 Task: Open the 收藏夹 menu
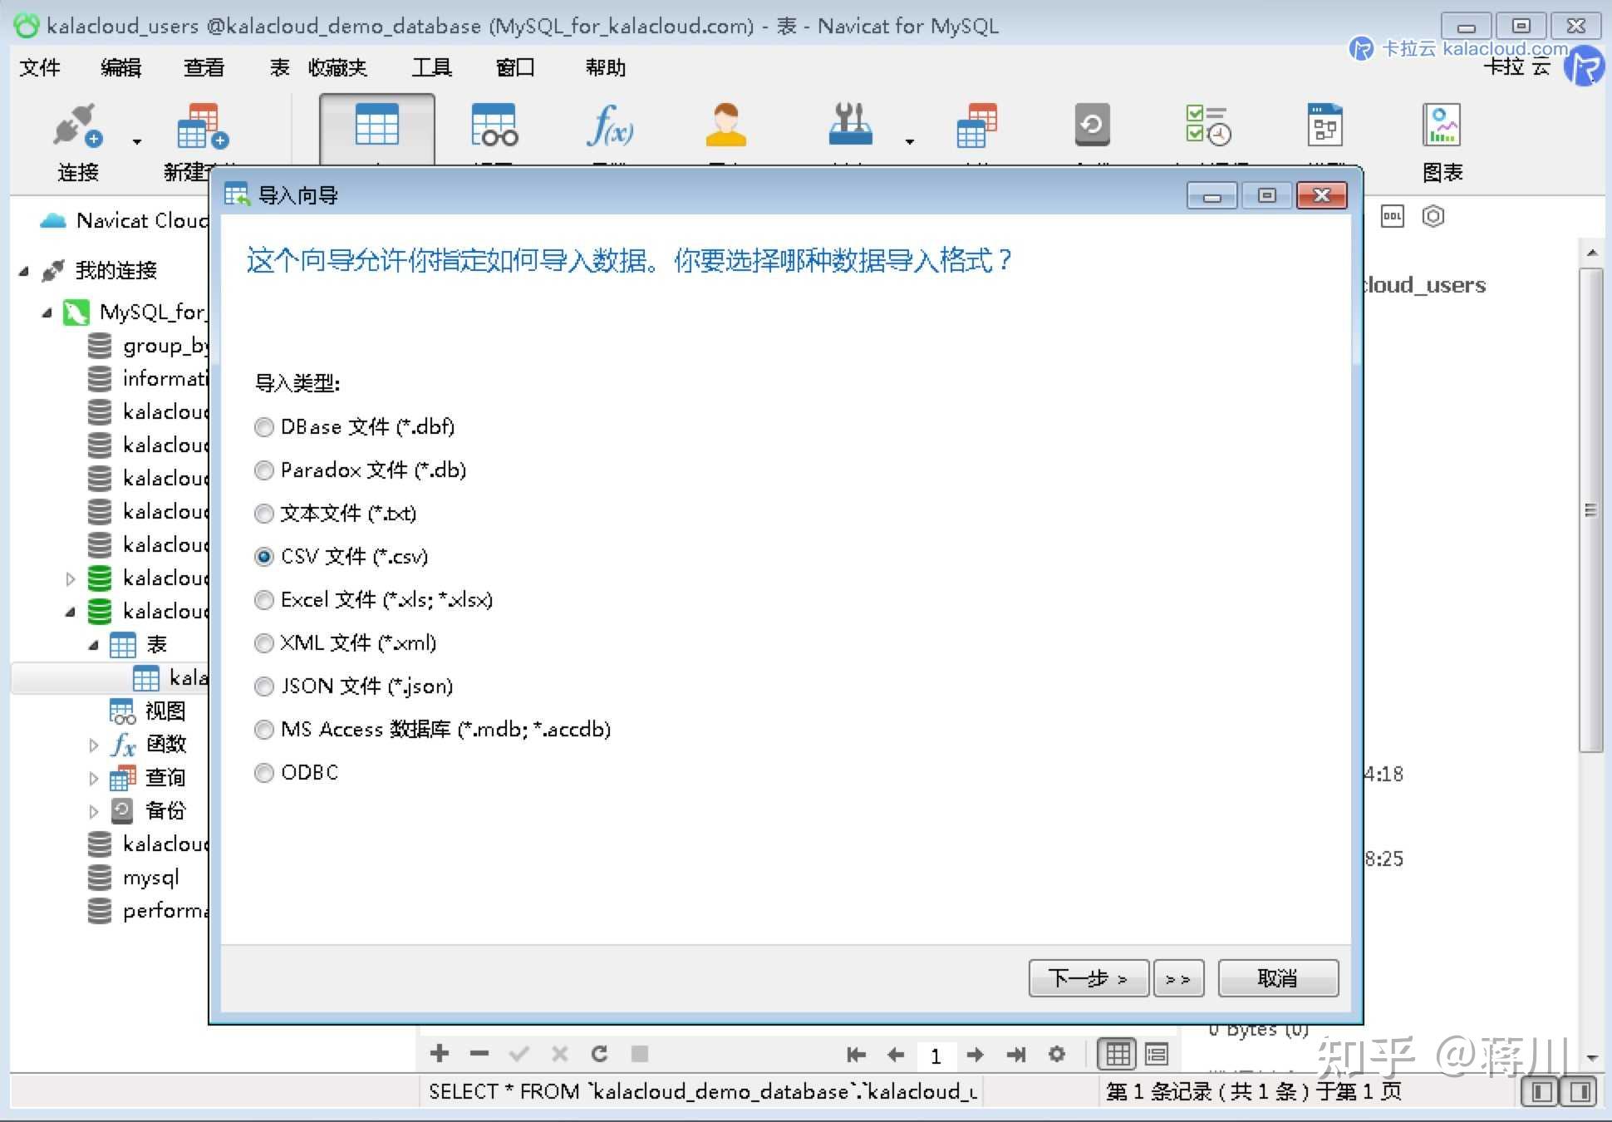coord(337,66)
